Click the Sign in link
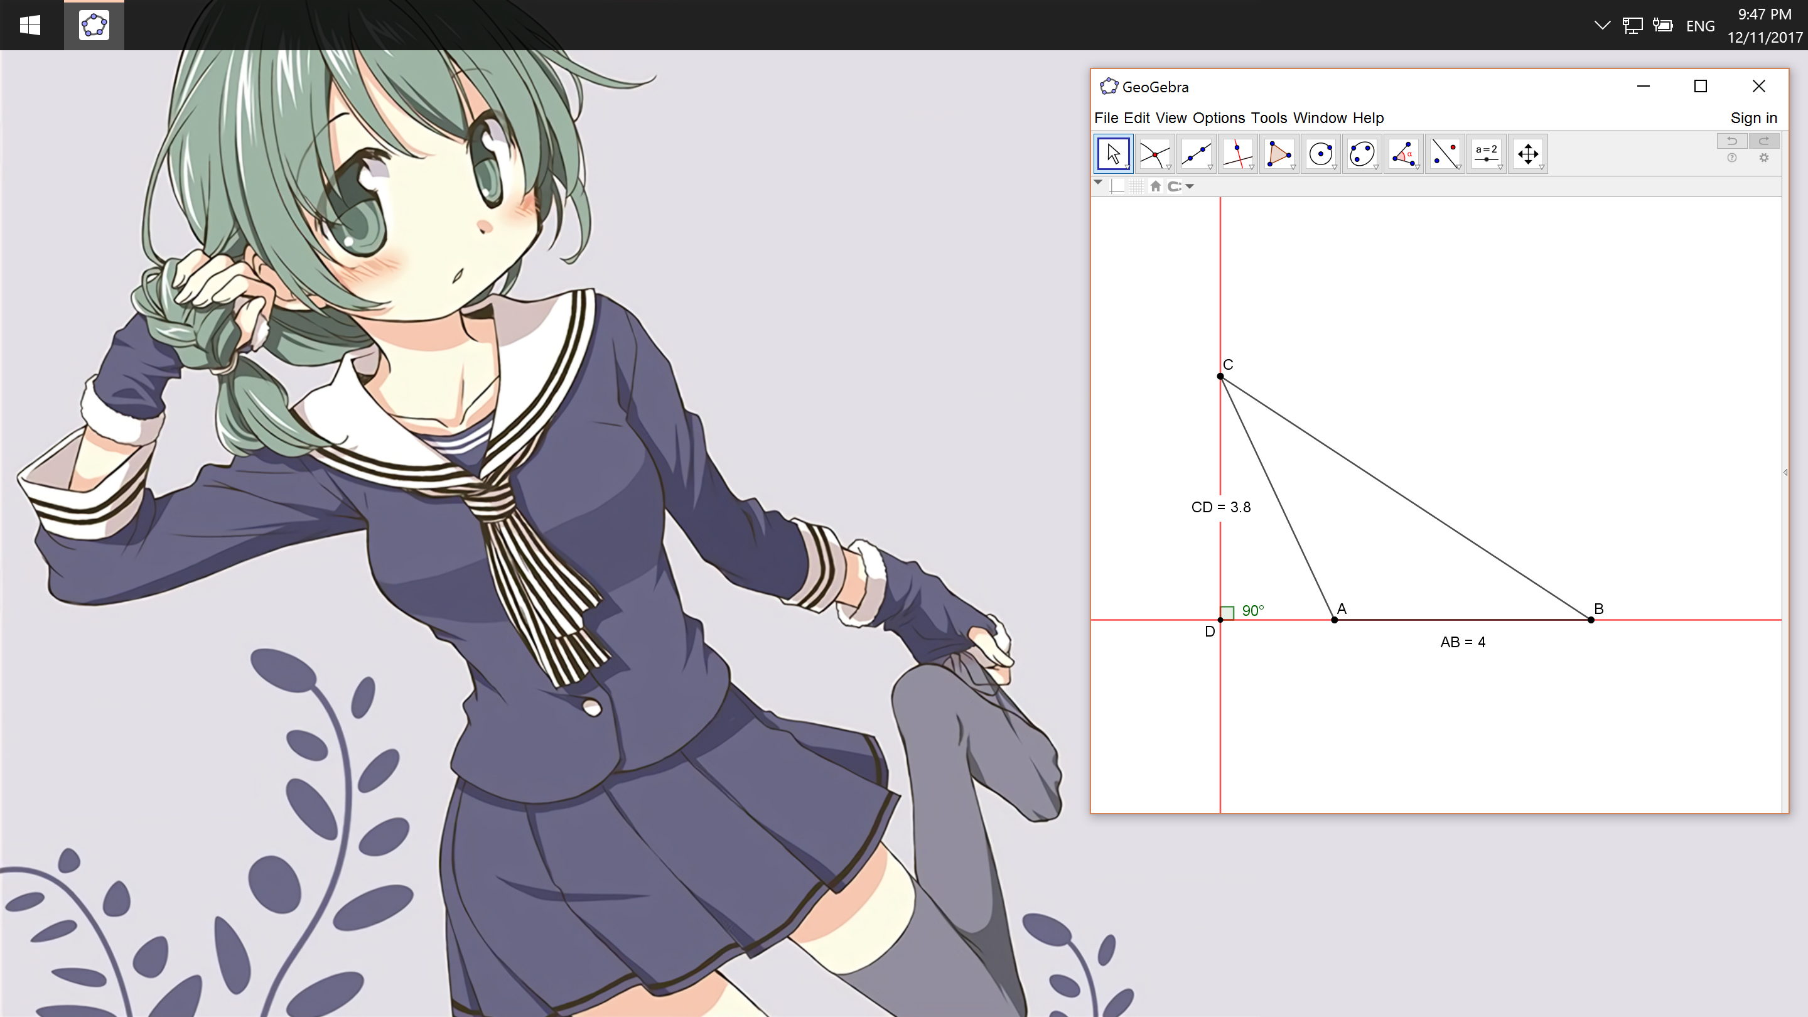 1753,118
